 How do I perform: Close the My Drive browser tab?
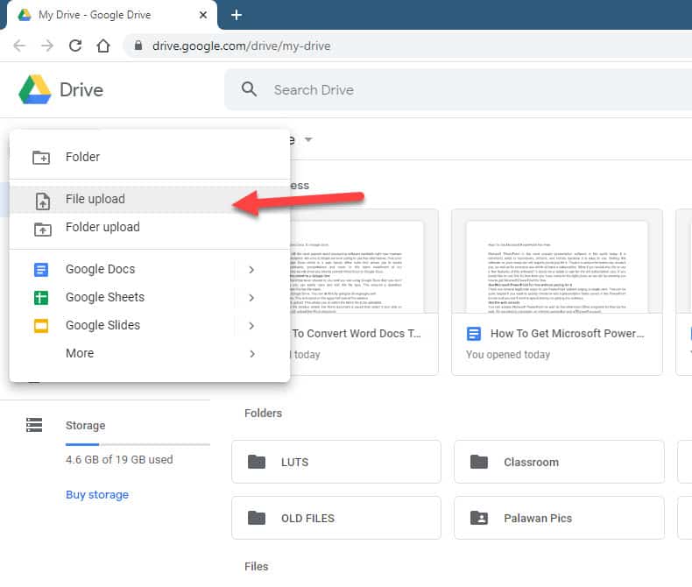point(203,15)
